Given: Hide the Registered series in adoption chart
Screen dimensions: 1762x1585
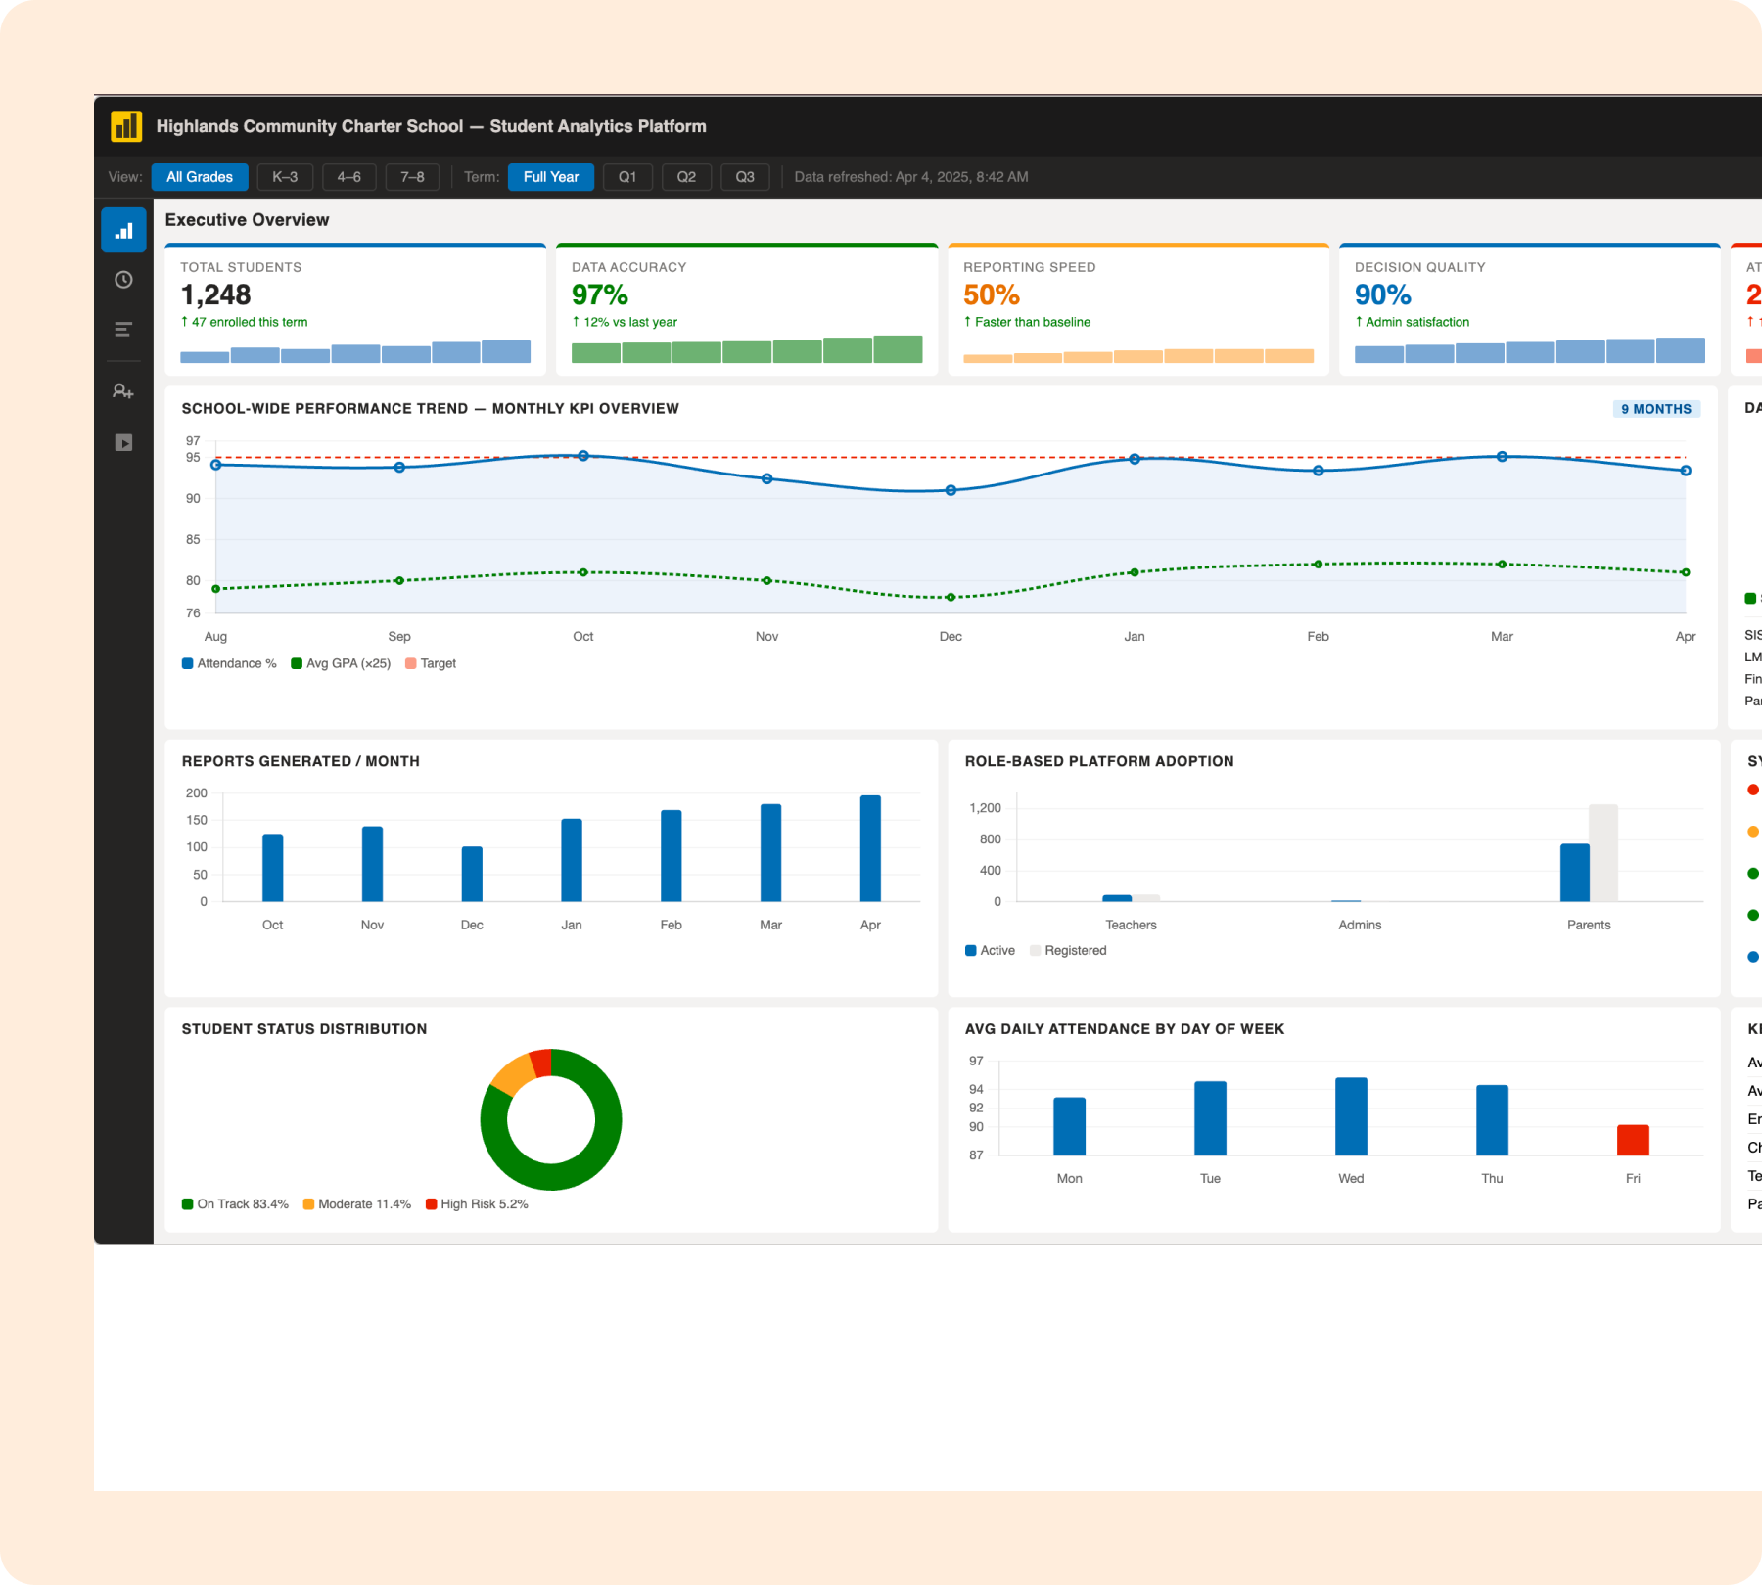Looking at the screenshot, I should [x=1068, y=950].
